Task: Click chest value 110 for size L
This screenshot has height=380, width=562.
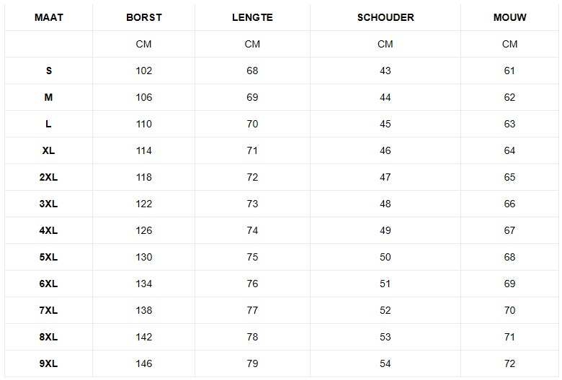Action: tap(144, 124)
